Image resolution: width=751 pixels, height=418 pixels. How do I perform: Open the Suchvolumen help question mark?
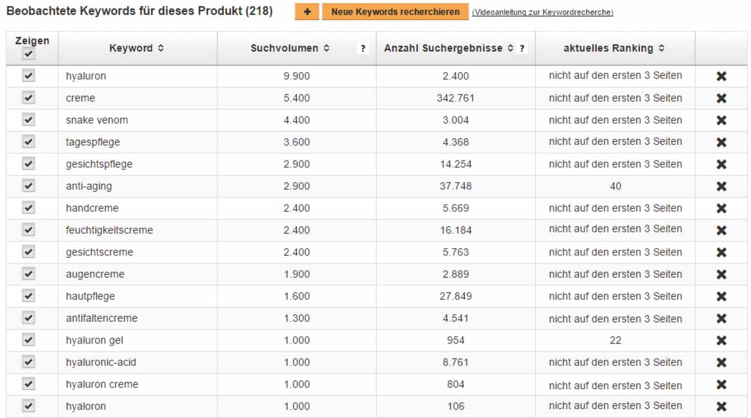[362, 49]
